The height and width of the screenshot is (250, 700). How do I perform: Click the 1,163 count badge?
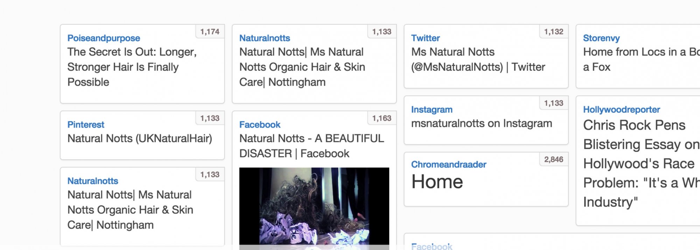point(381,119)
